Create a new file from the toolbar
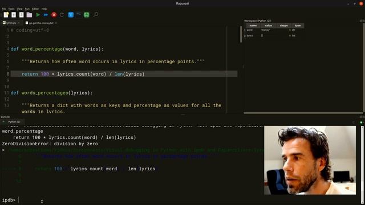Image resolution: width=365 pixels, height=205 pixels. pos(6,15)
